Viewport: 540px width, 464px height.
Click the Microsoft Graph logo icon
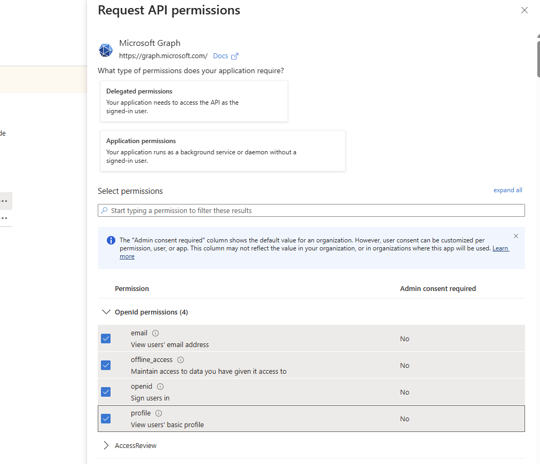[106, 50]
